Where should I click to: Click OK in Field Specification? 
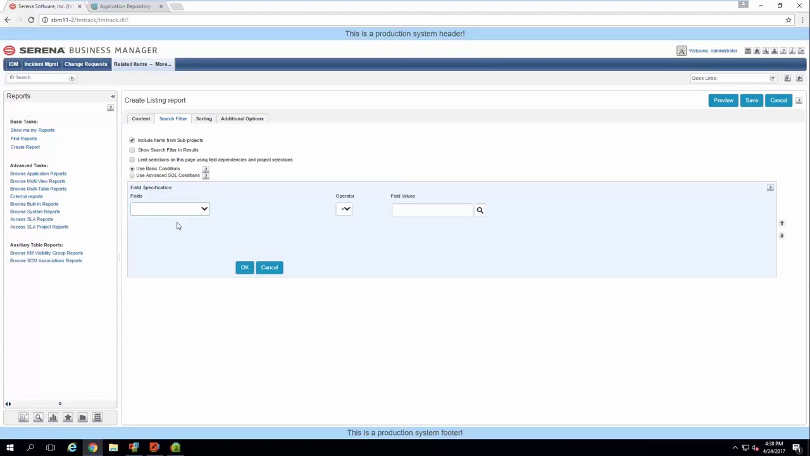(x=245, y=267)
